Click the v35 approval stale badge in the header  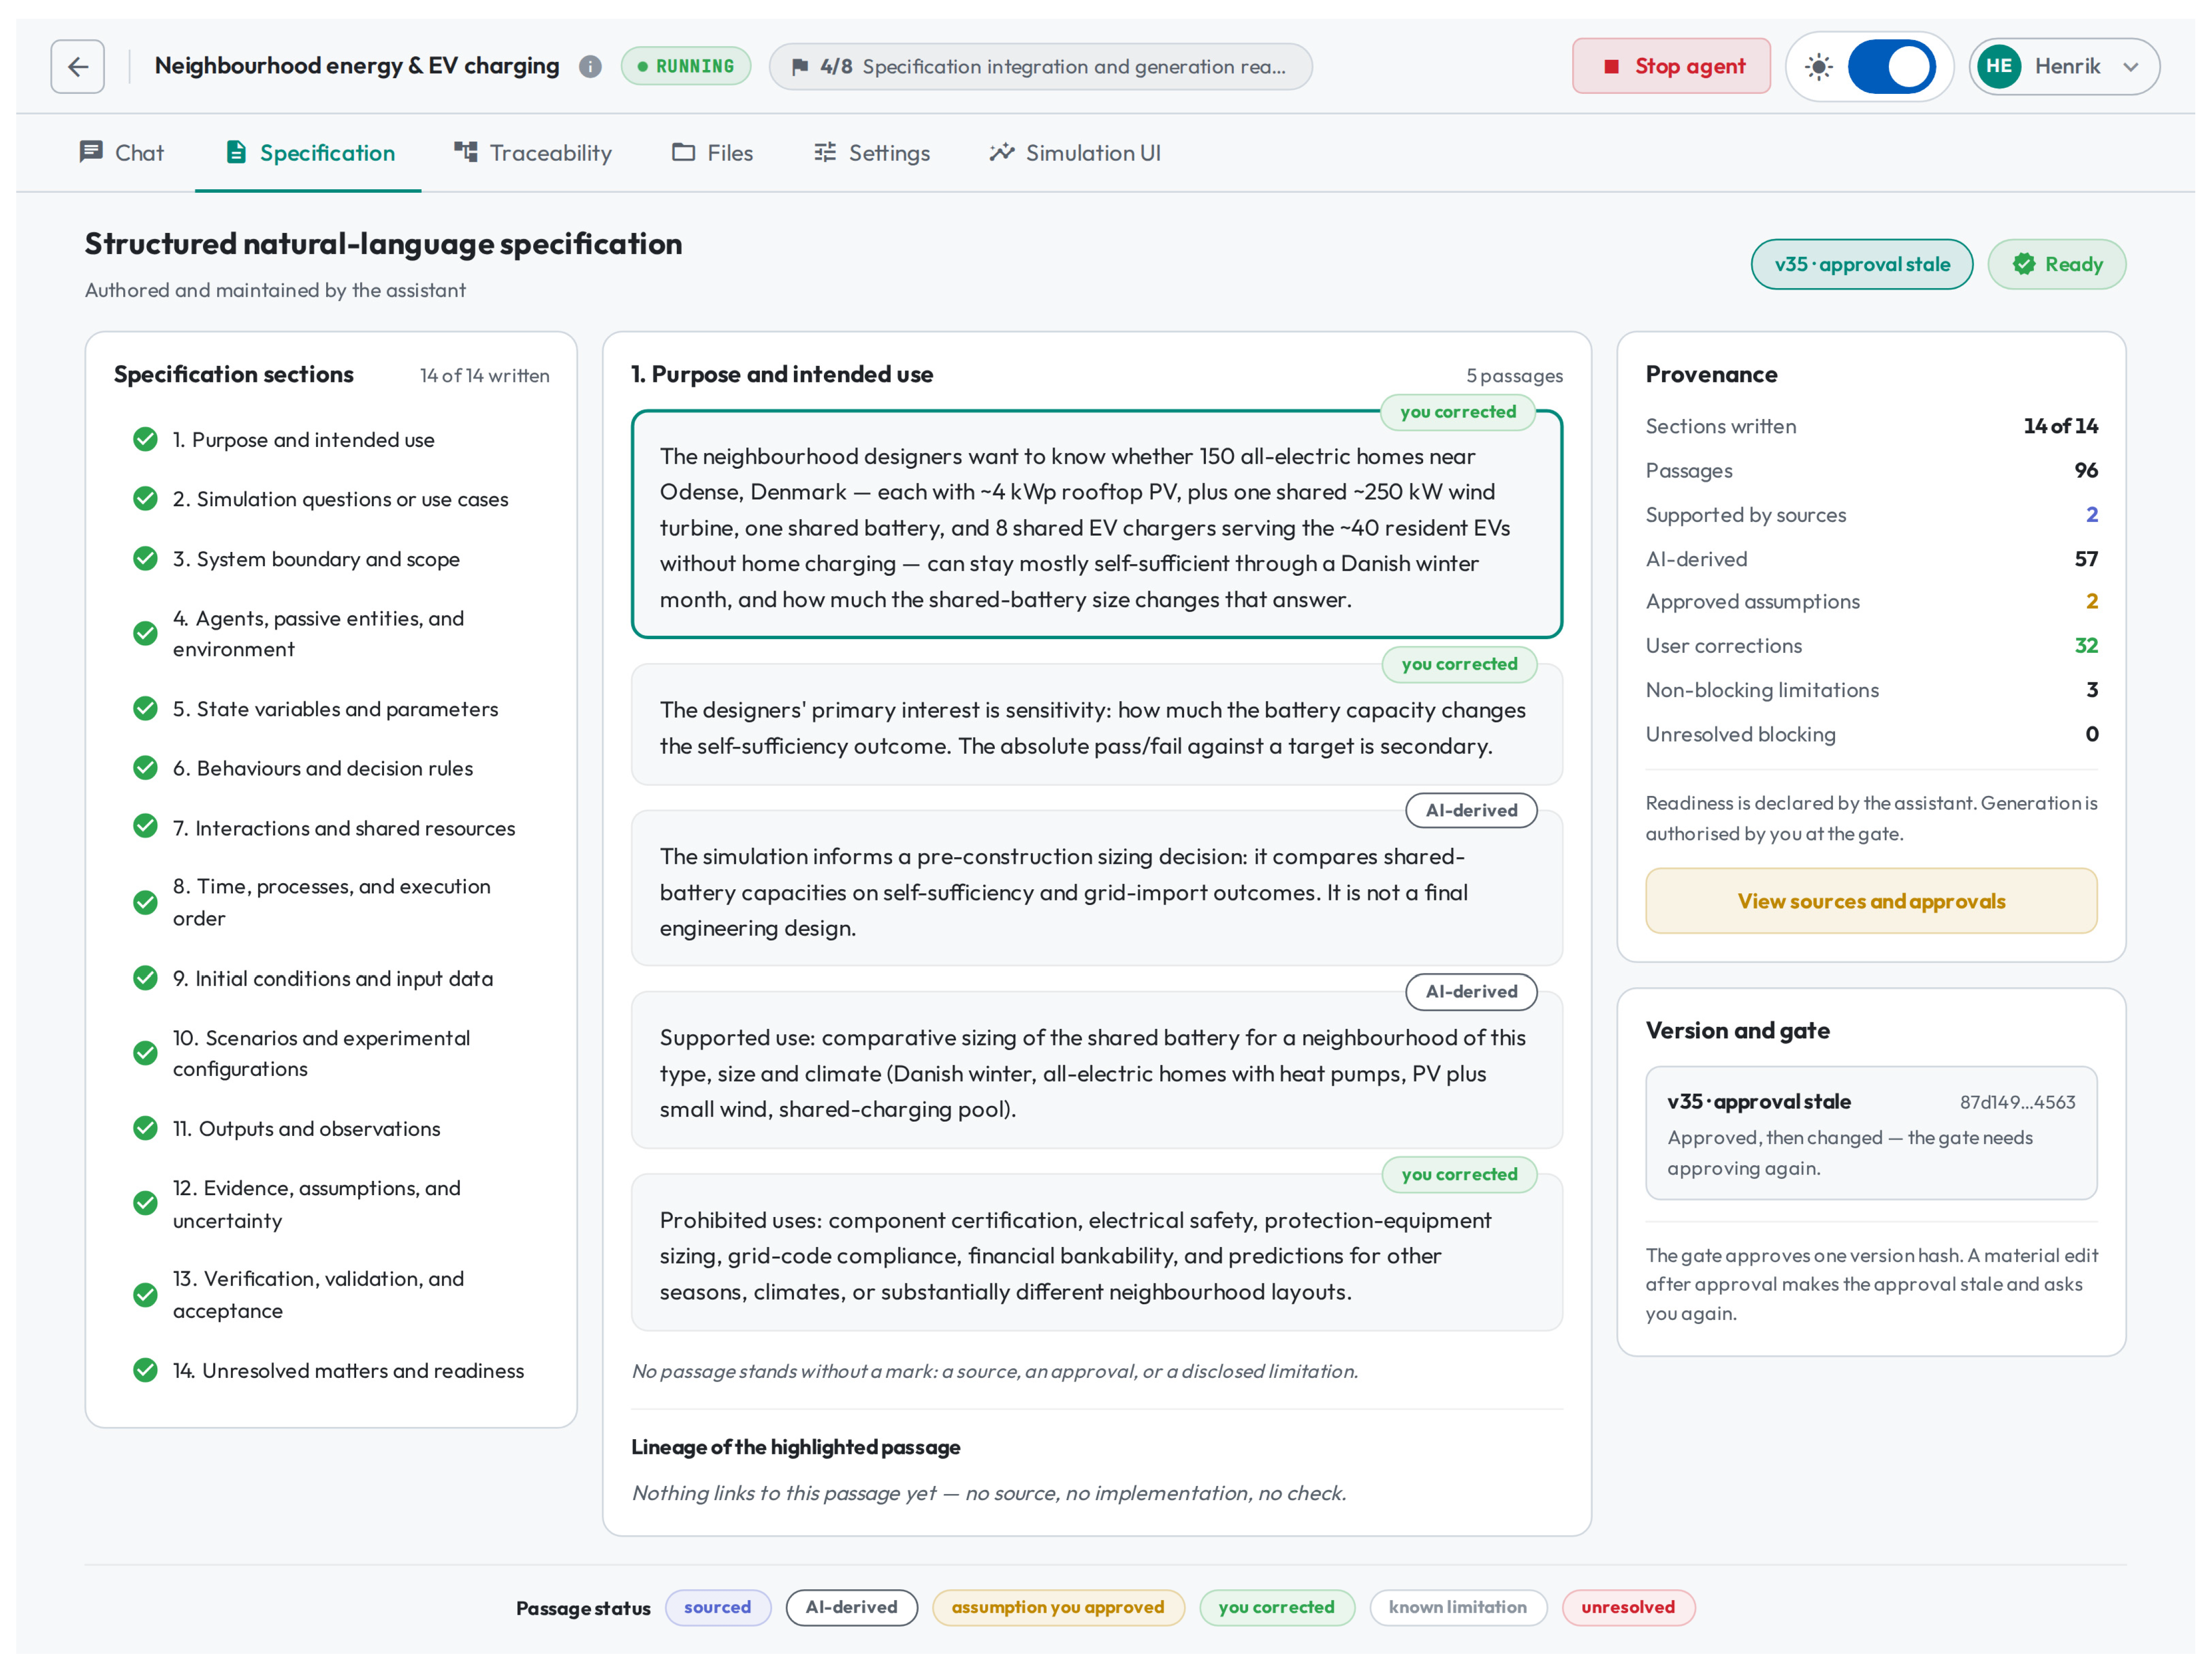tap(1861, 264)
